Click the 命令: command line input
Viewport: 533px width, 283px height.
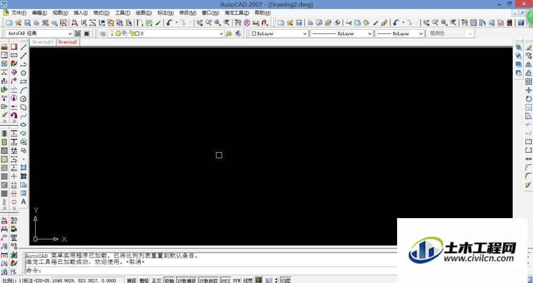coord(211,270)
